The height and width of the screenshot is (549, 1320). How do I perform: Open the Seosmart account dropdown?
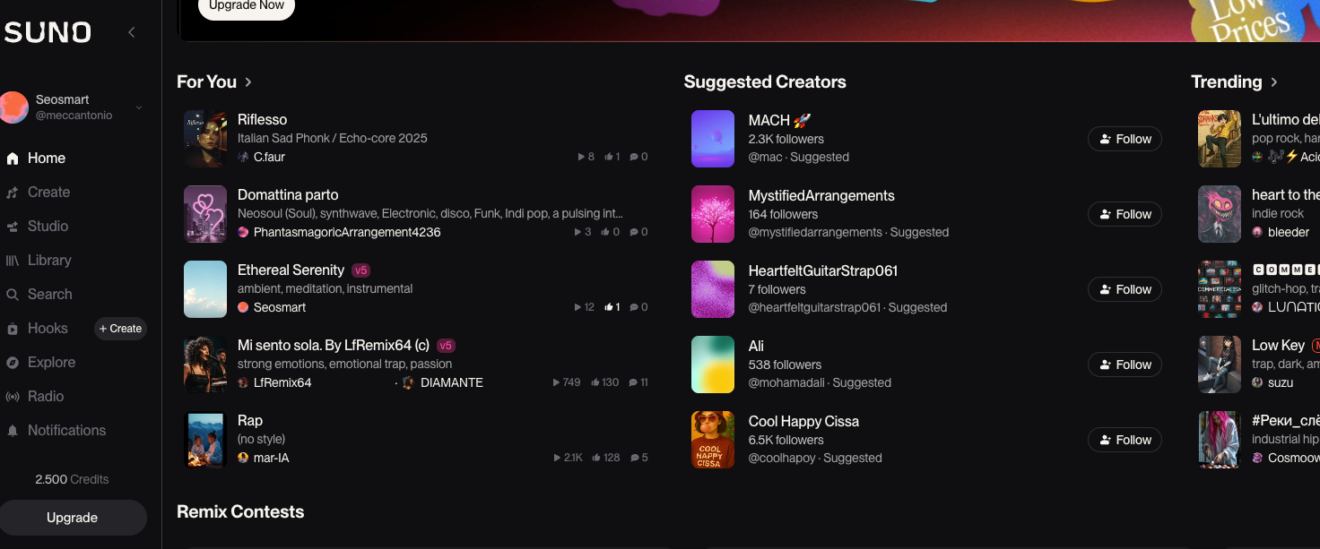139,107
